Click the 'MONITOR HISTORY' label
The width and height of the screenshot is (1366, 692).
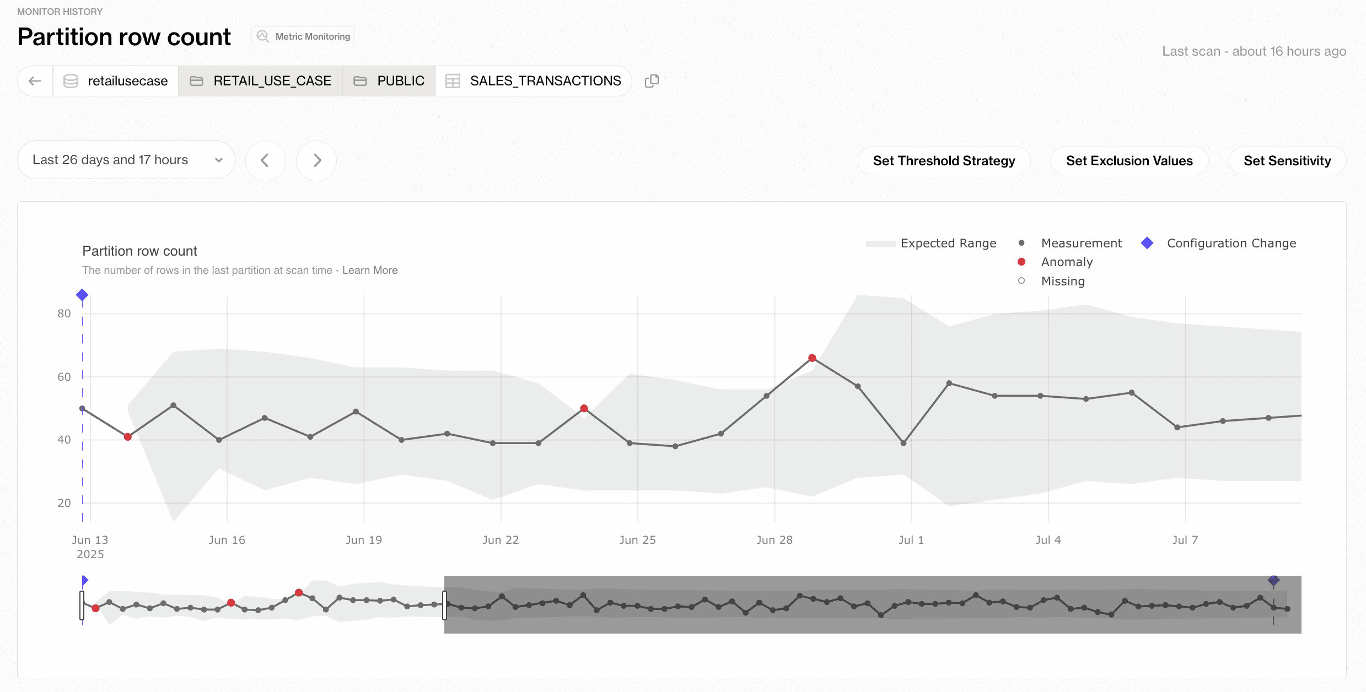[x=60, y=12]
